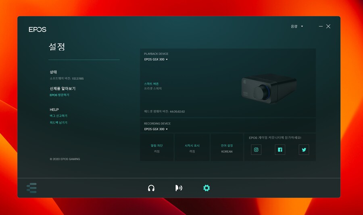Click the 피드백 남기기 link
The height and width of the screenshot is (215, 363).
click(x=58, y=123)
